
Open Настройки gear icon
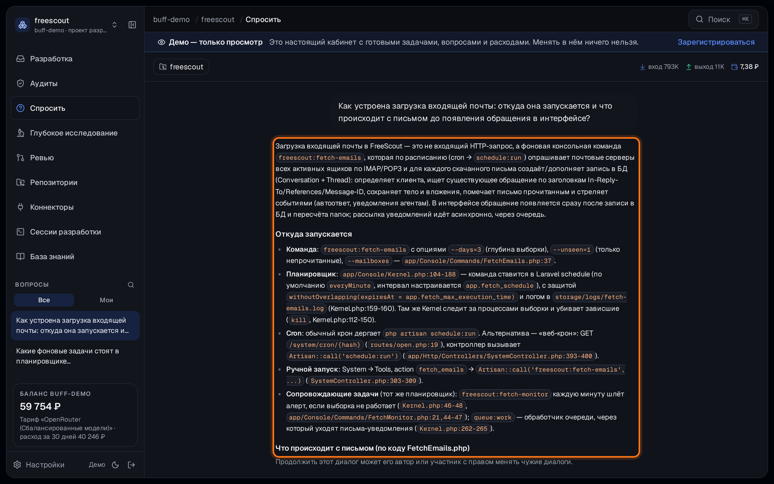click(17, 464)
